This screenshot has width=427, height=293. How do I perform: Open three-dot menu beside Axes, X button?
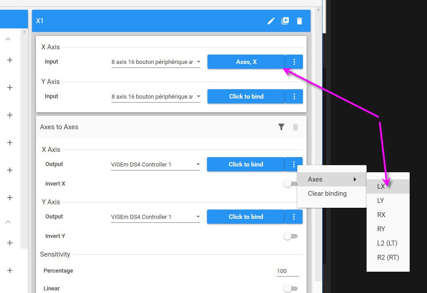(x=294, y=62)
